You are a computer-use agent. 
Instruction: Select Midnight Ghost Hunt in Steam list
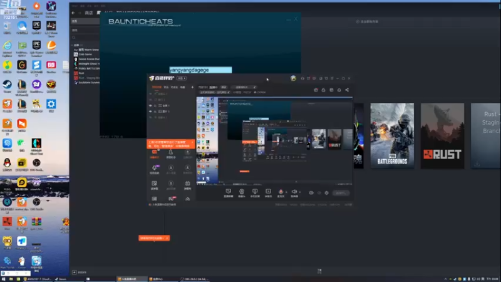click(87, 64)
